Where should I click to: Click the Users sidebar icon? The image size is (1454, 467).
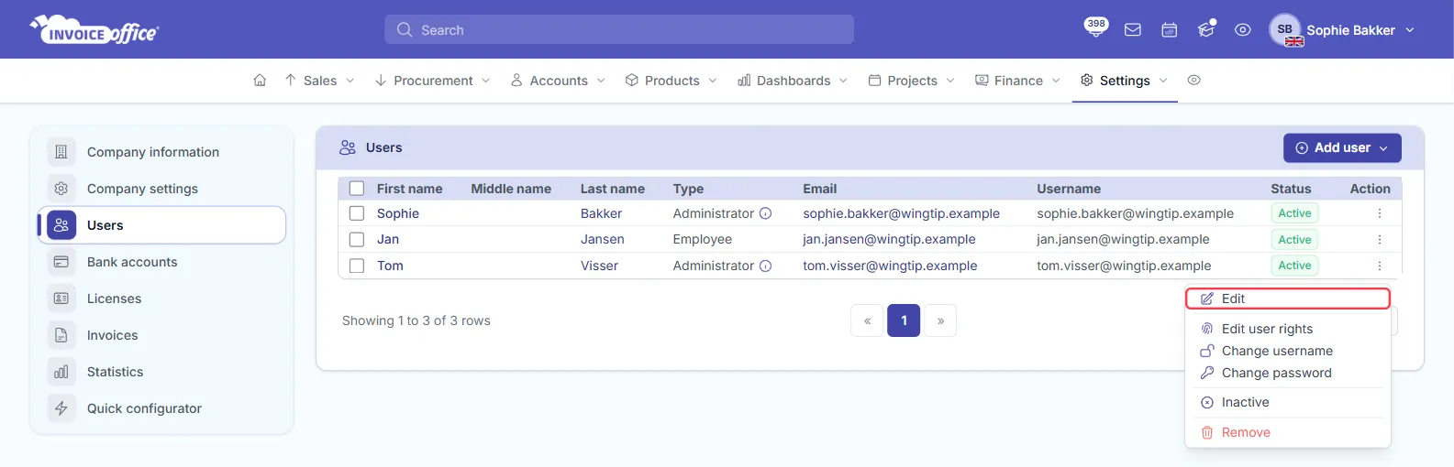click(x=61, y=225)
